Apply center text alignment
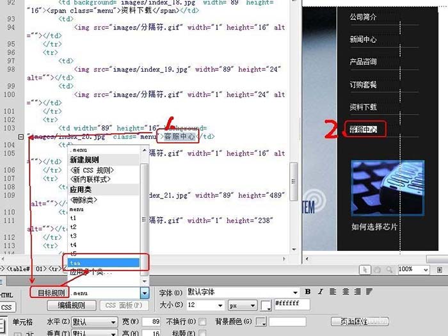 click(346, 292)
